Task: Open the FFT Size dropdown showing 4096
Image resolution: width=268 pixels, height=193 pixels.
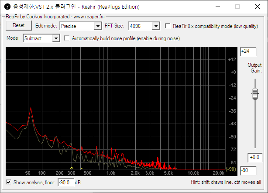Action: click(144, 26)
